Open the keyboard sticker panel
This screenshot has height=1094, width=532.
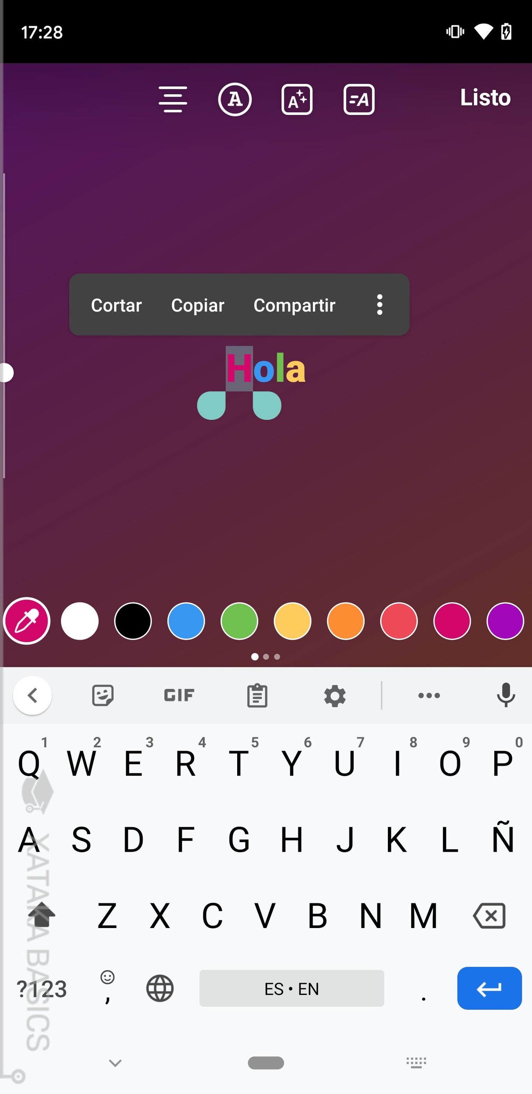point(103,695)
